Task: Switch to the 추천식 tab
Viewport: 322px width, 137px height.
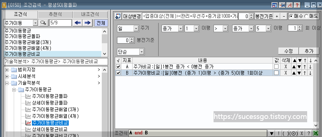Action: (55, 15)
